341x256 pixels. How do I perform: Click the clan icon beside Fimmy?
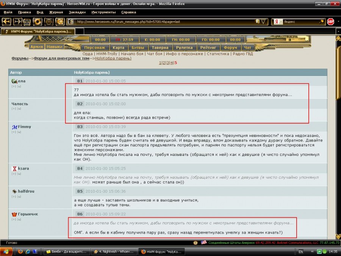point(14,127)
